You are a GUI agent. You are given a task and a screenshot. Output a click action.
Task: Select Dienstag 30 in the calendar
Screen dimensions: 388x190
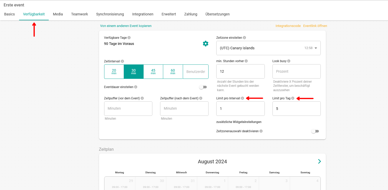[151, 183]
